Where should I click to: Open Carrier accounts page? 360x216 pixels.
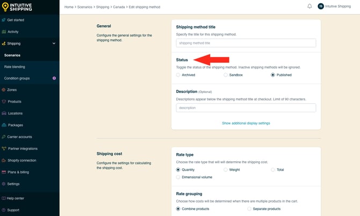point(19,137)
